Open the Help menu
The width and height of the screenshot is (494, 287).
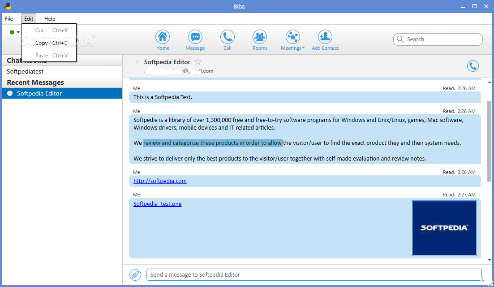[50, 18]
